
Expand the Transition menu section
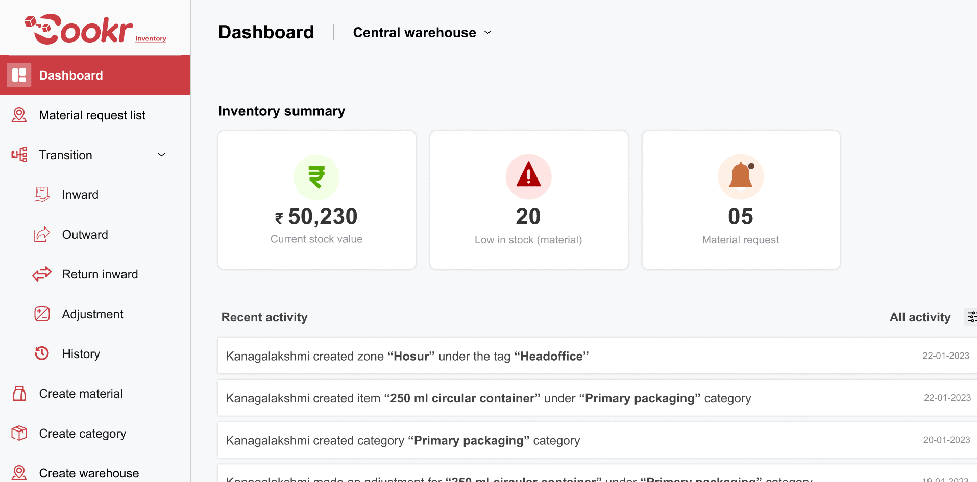click(66, 155)
